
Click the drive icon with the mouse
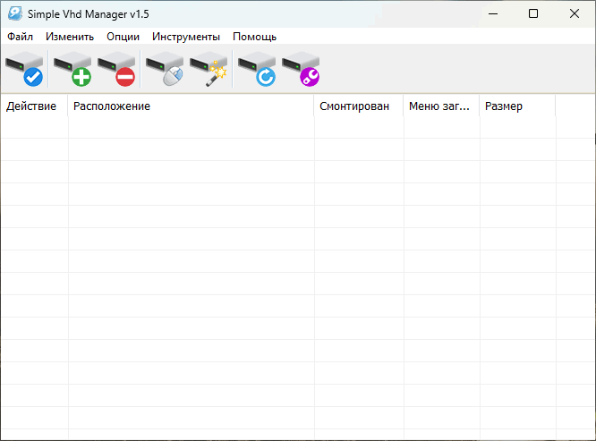point(165,70)
